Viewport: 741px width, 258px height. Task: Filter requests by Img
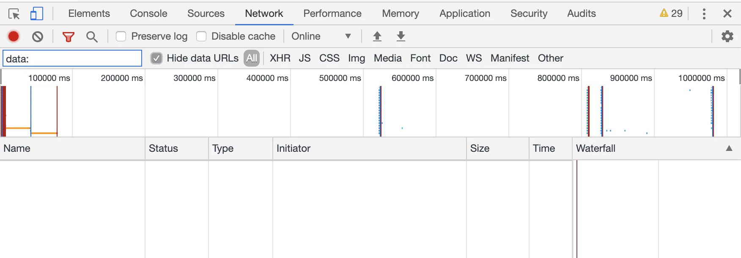357,58
